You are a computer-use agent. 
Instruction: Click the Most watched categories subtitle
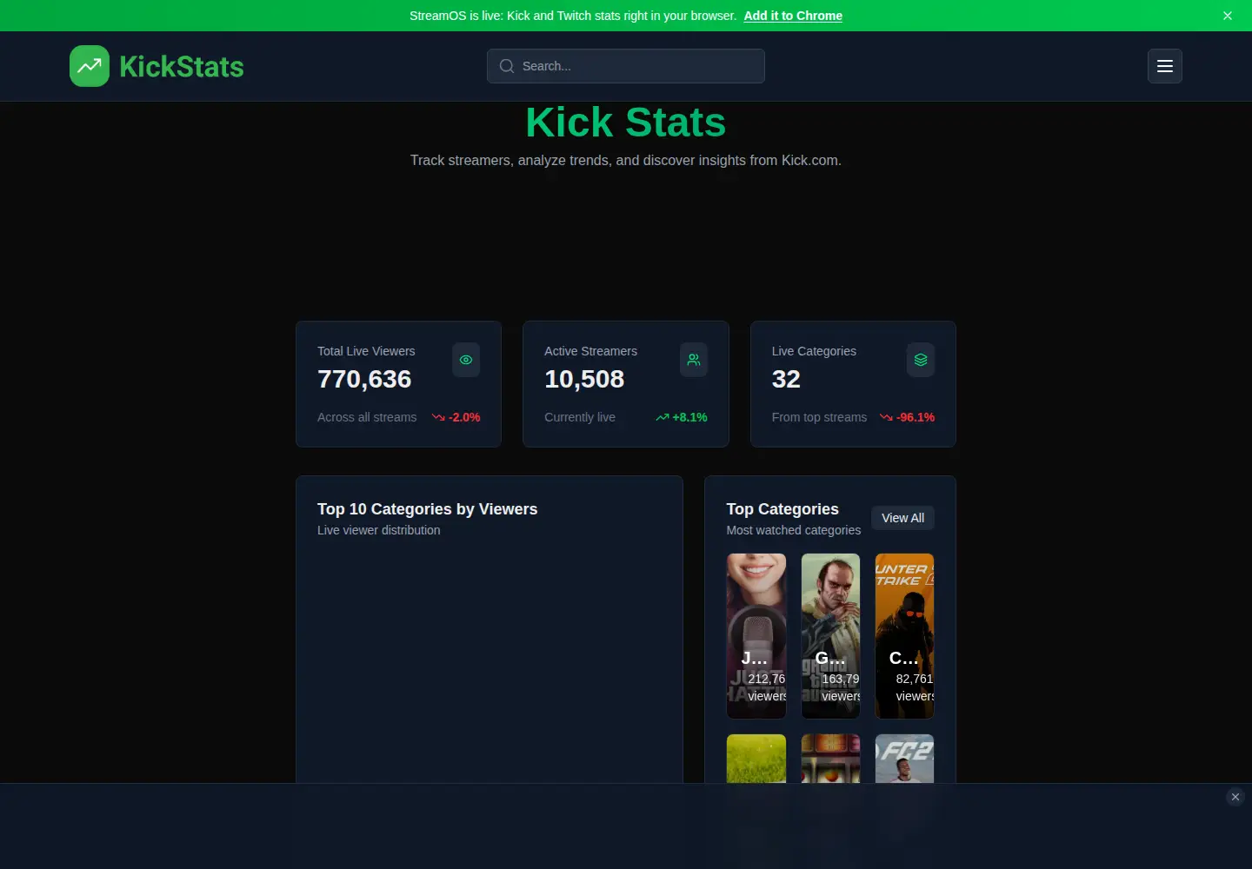[x=794, y=530]
